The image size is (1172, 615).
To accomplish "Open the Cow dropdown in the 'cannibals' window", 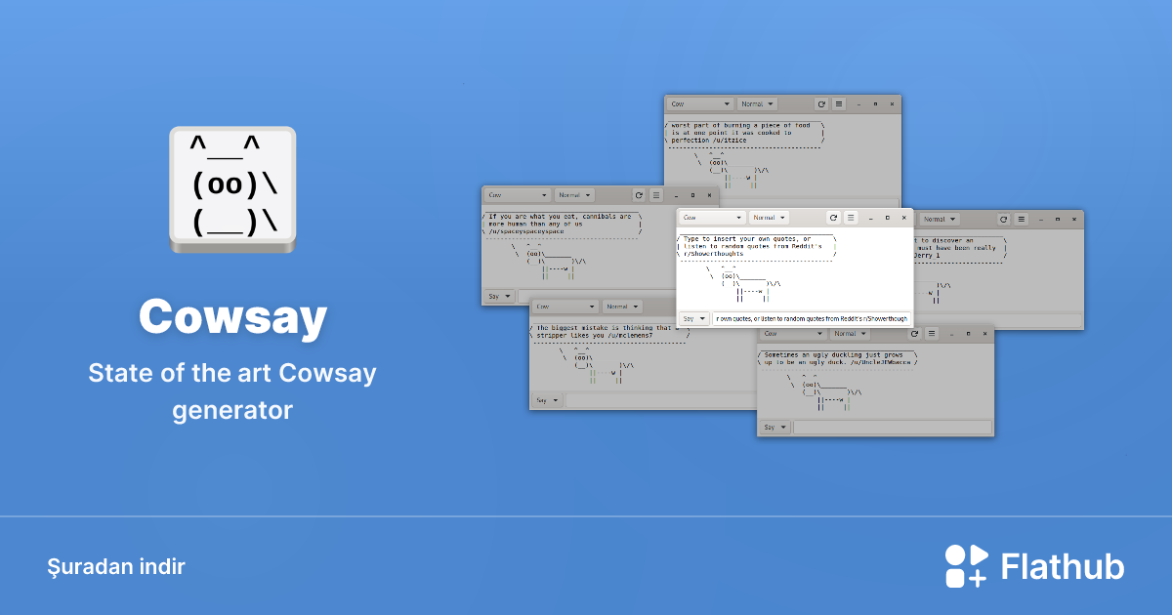I will click(517, 195).
